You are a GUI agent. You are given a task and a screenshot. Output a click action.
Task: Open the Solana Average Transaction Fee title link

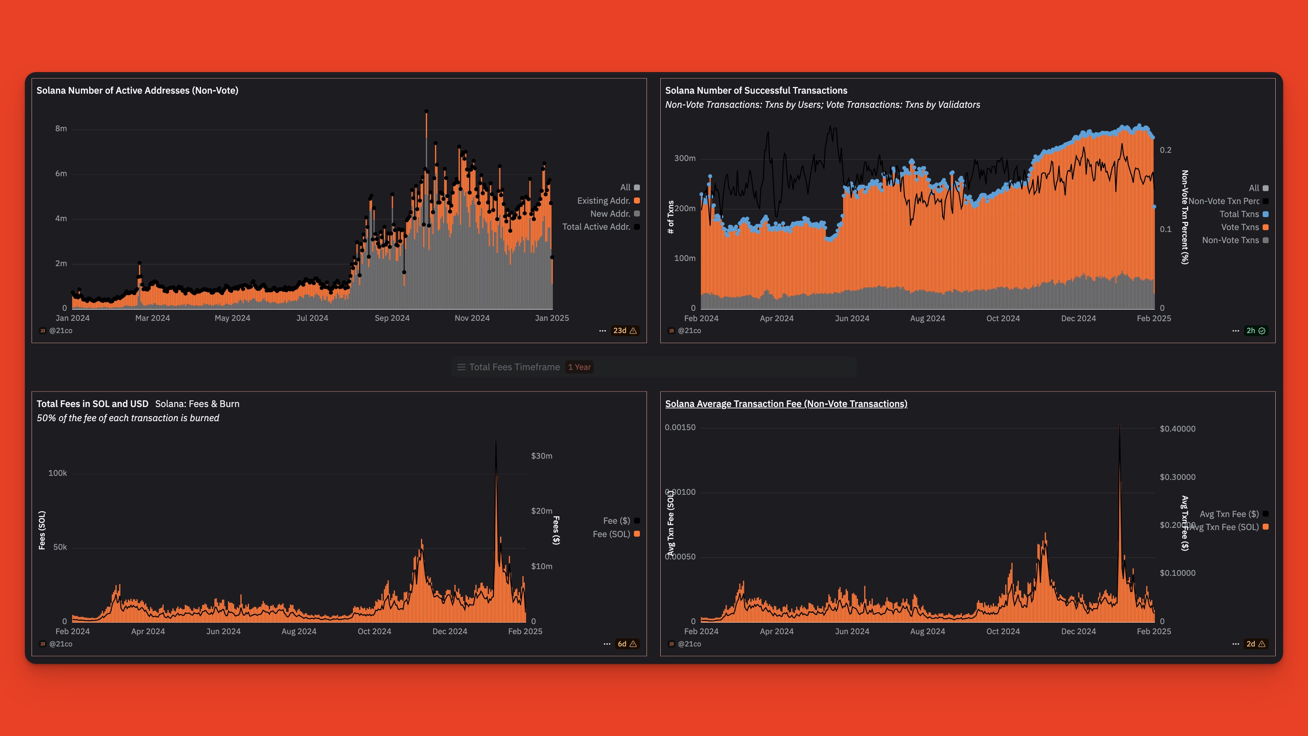(x=787, y=403)
